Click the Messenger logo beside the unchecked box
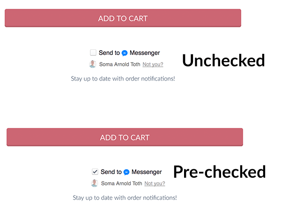The width and height of the screenshot is (281, 211). 125,53
